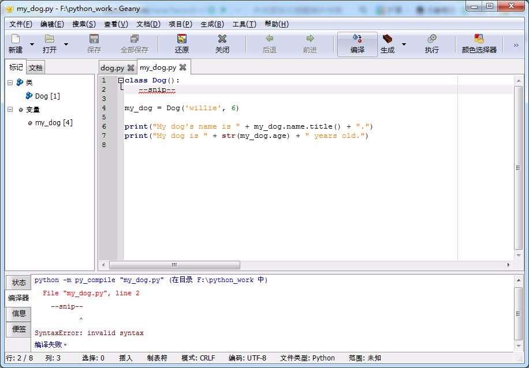Click the 'willie' string on line 4

click(203, 108)
